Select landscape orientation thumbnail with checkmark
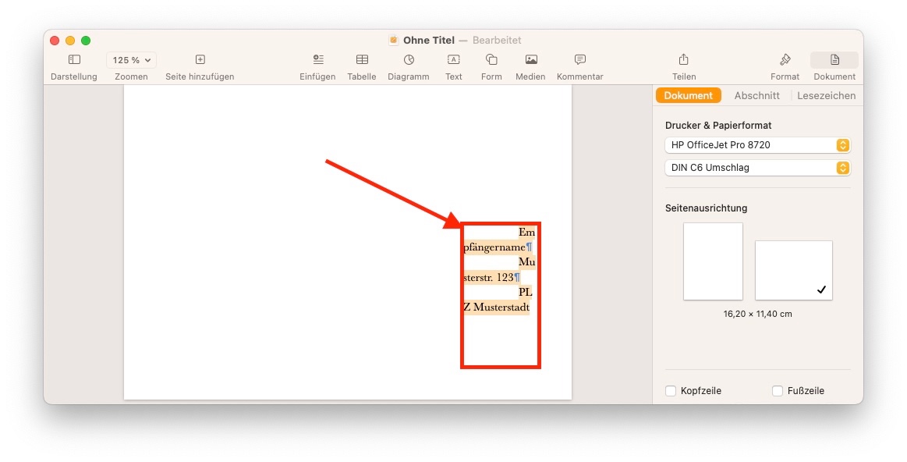907x462 pixels. (x=794, y=270)
